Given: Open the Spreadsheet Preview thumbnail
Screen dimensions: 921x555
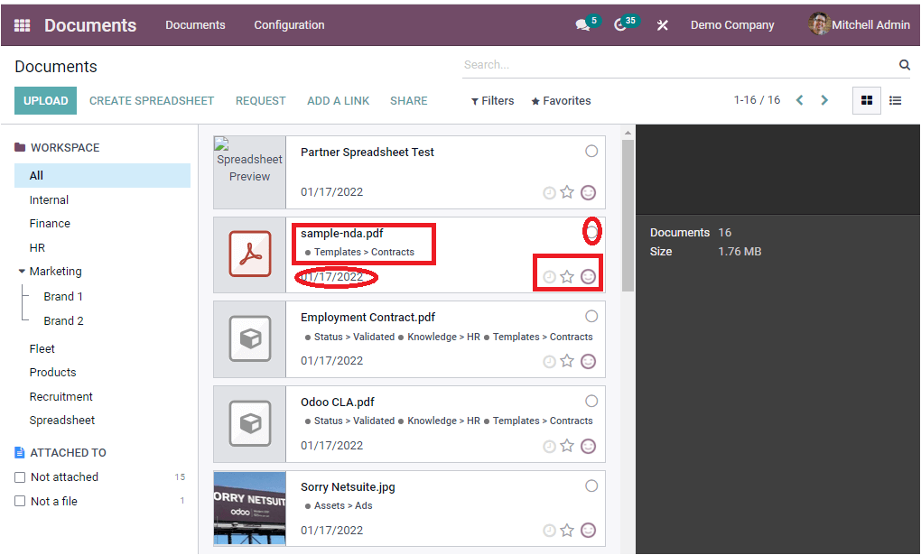Looking at the screenshot, I should click(x=249, y=172).
